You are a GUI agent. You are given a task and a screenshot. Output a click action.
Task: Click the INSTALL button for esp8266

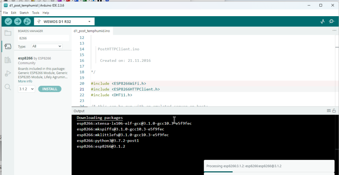pos(50,89)
